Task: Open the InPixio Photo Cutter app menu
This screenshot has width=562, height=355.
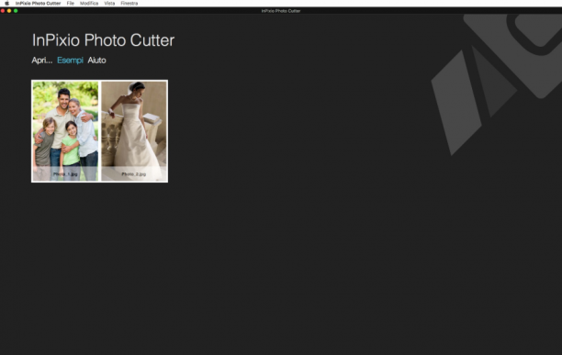Action: (38, 4)
